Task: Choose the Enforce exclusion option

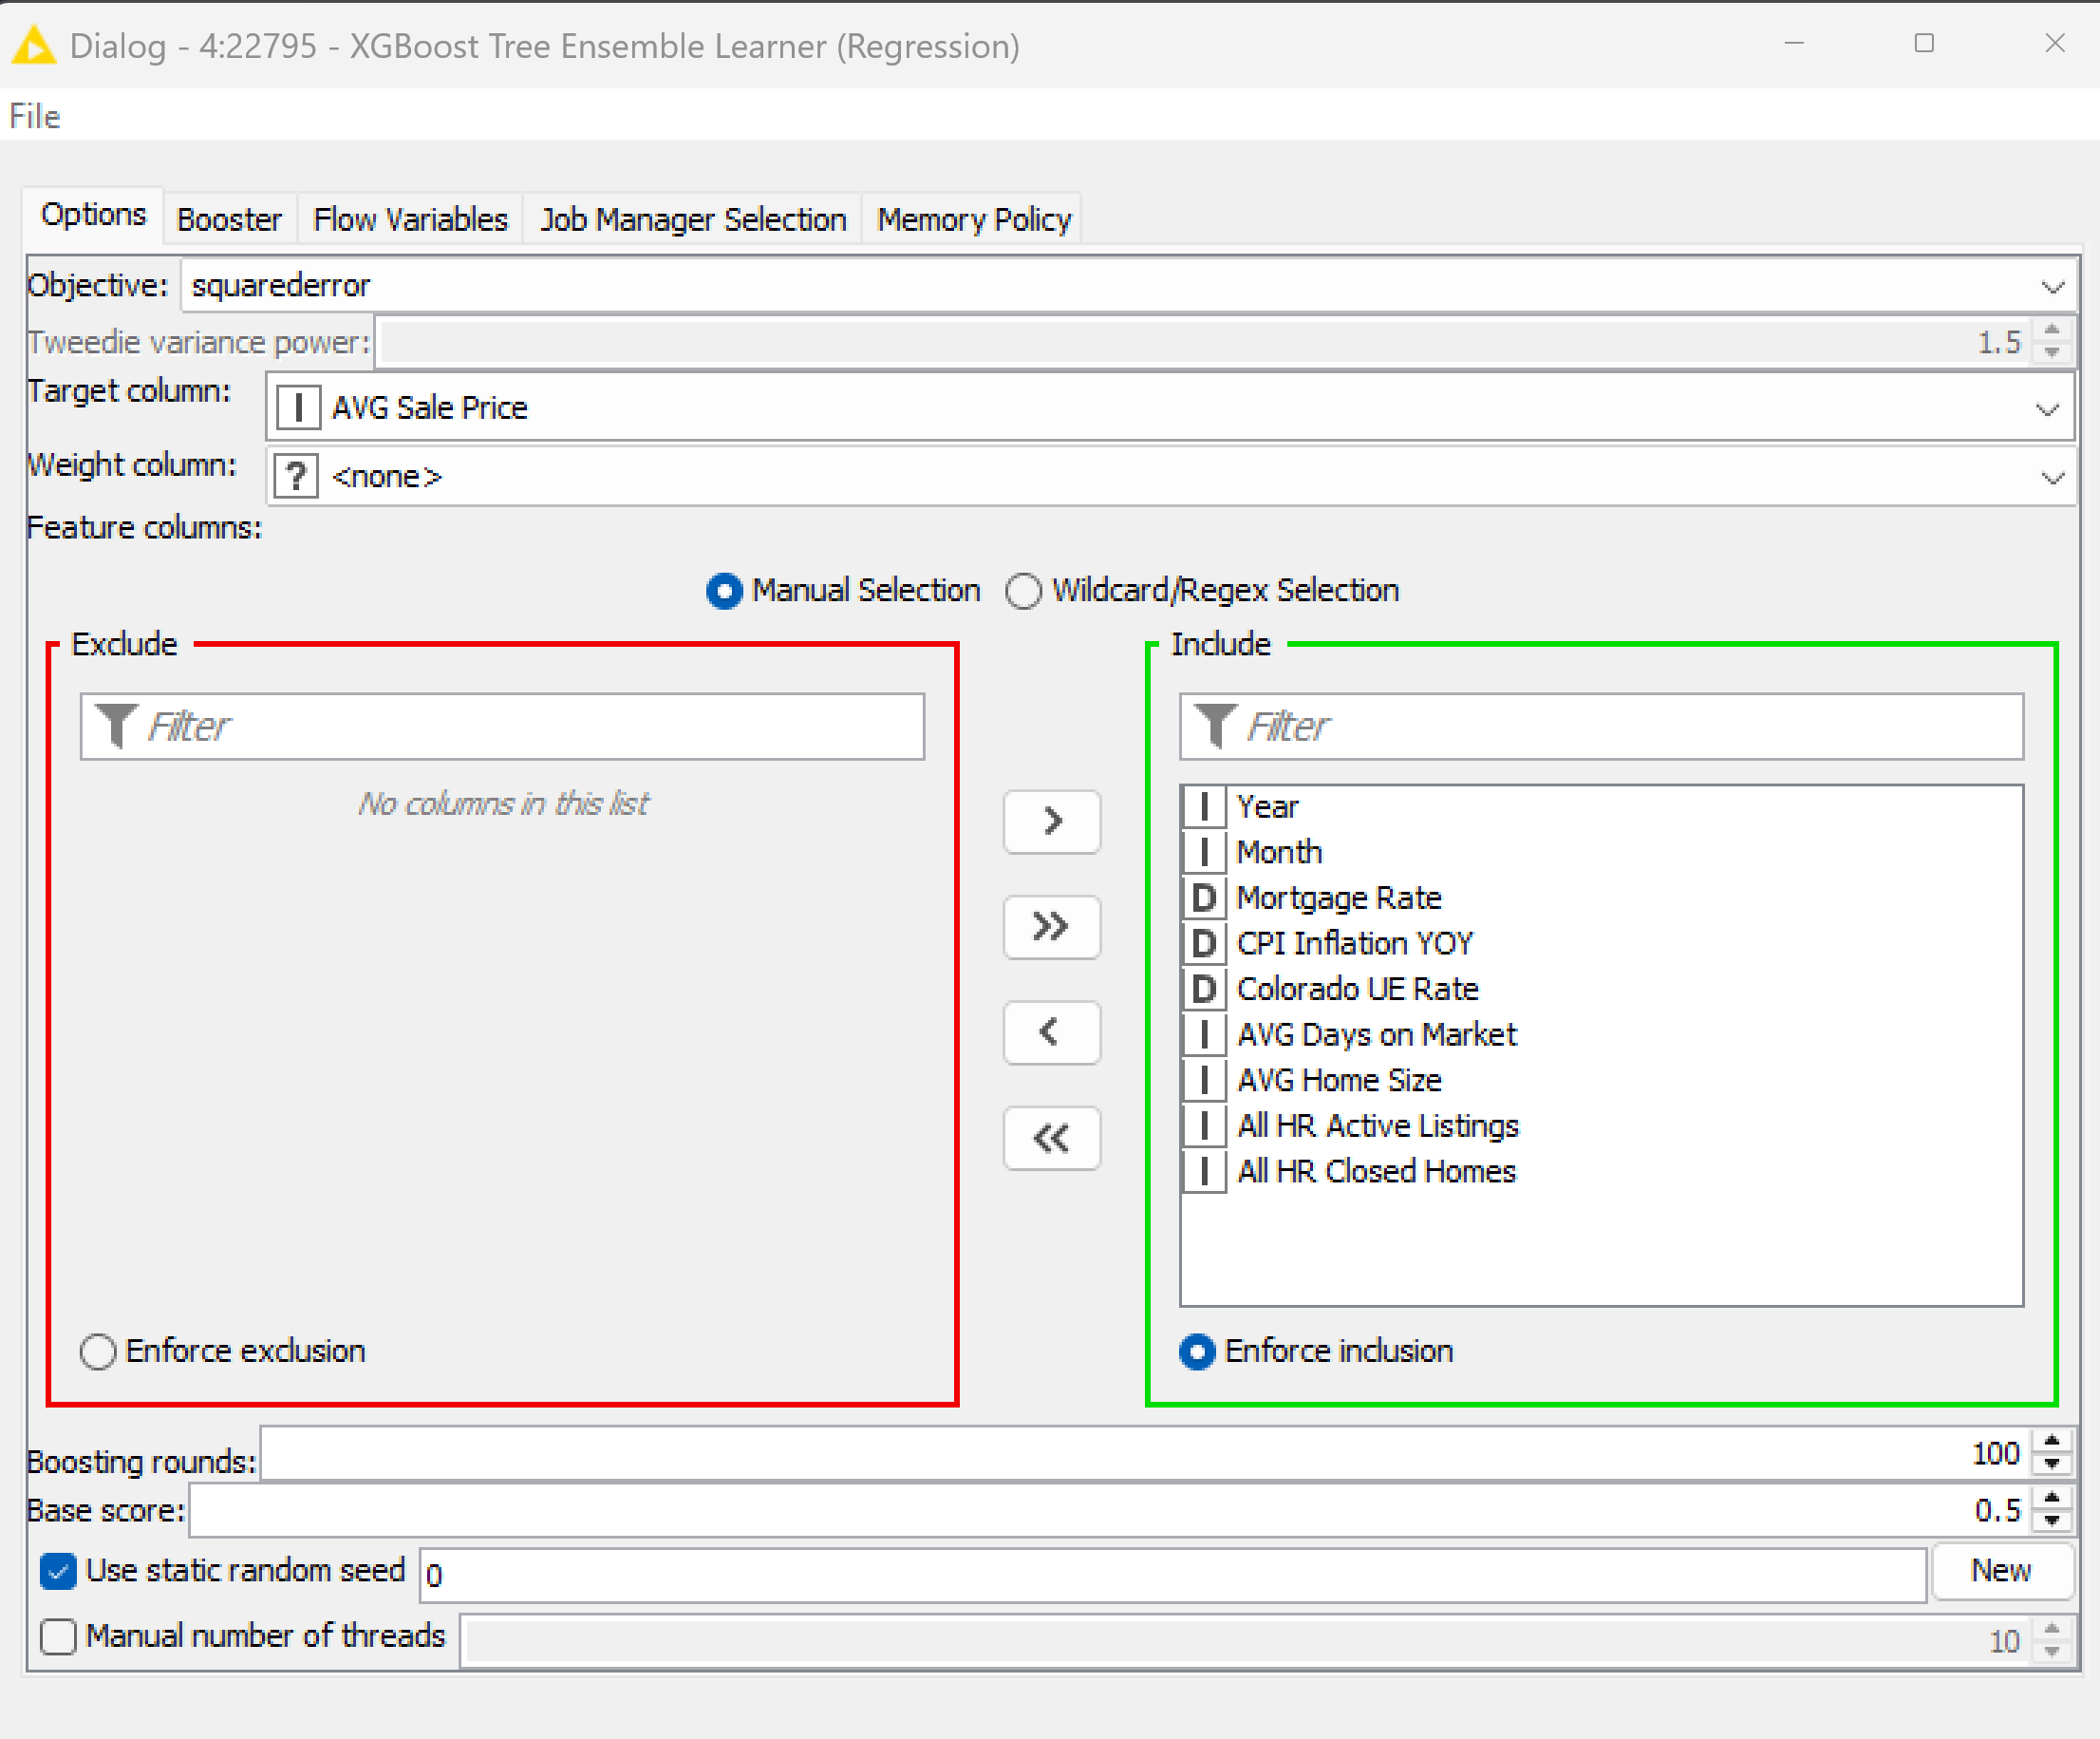Action: coord(98,1352)
